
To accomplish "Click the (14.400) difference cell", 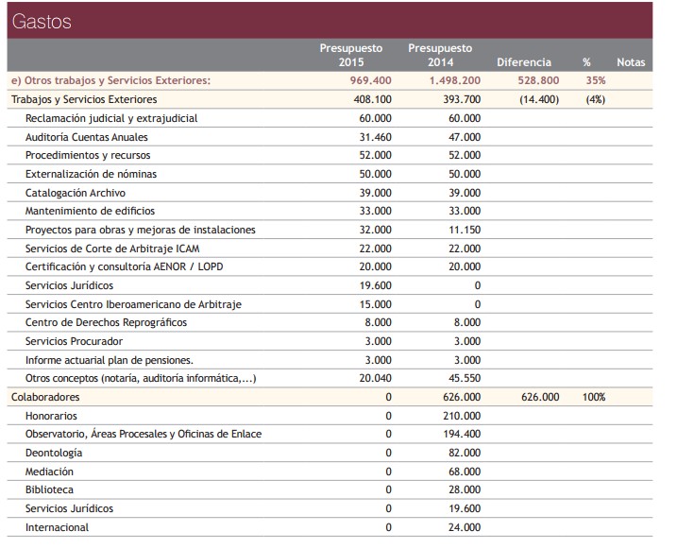I will [539, 99].
